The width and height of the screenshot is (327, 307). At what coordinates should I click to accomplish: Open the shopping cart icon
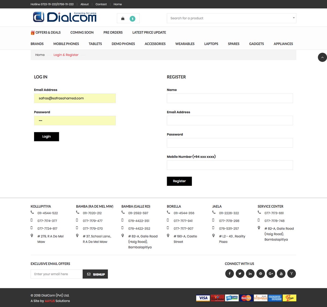tap(123, 19)
